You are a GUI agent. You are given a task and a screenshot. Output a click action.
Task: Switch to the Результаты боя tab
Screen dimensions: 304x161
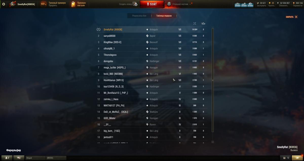[139, 16]
